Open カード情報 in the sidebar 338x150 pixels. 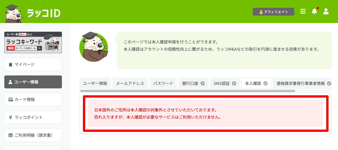click(33, 100)
